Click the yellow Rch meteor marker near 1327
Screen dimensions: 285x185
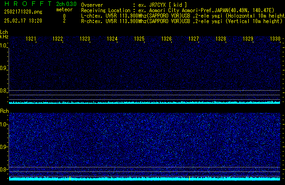point(189,178)
